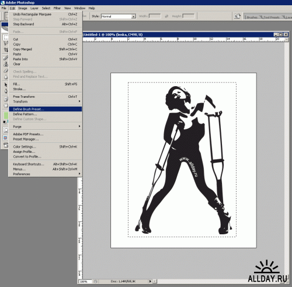Open the Layer menu
Screen dimensions: 292x287
34,8
